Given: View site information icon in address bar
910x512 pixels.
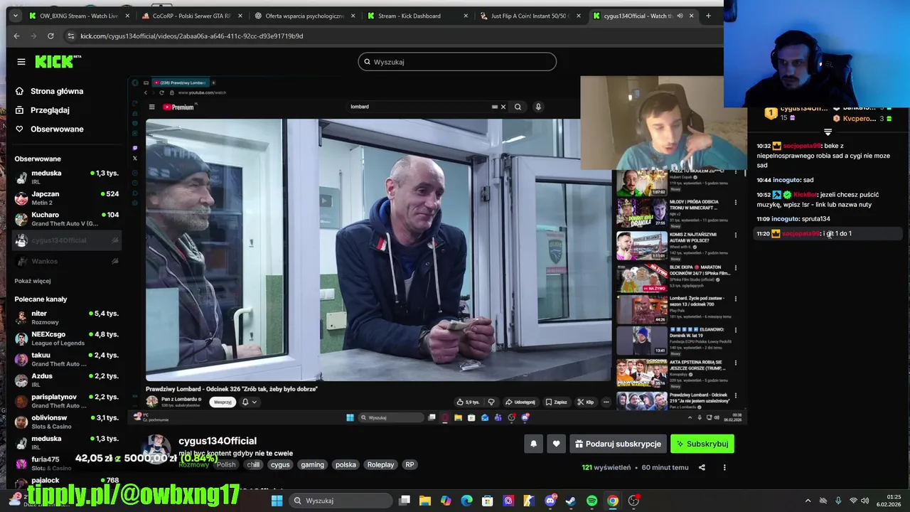Looking at the screenshot, I should 70,36.
